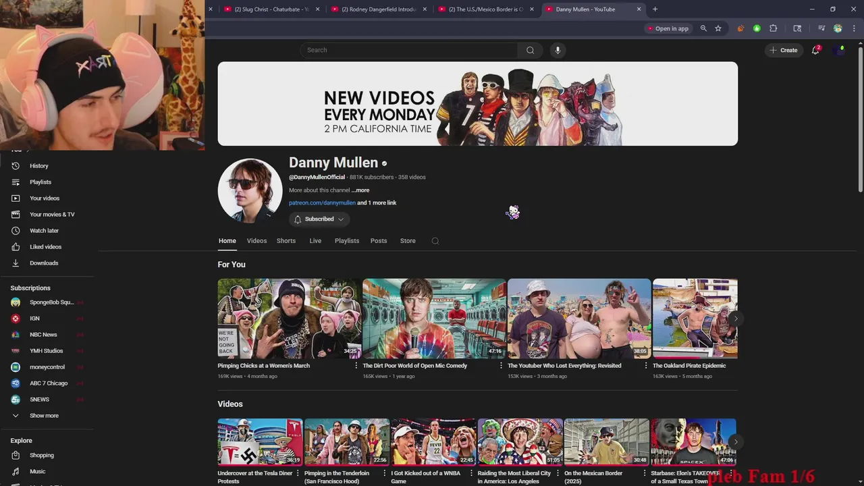This screenshot has width=864, height=486.
Task: Open I Got Kicked out of a WNBA Game thumbnail
Action: [433, 442]
